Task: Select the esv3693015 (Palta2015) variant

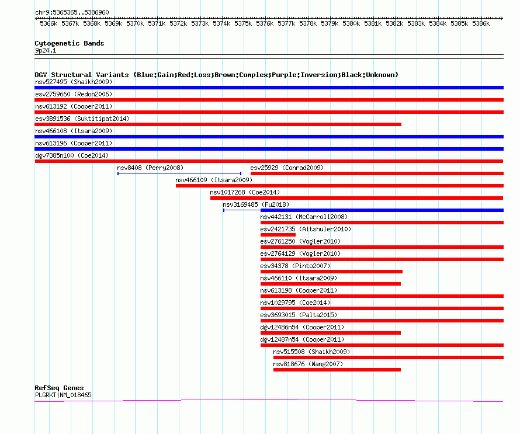Action: 299,315
